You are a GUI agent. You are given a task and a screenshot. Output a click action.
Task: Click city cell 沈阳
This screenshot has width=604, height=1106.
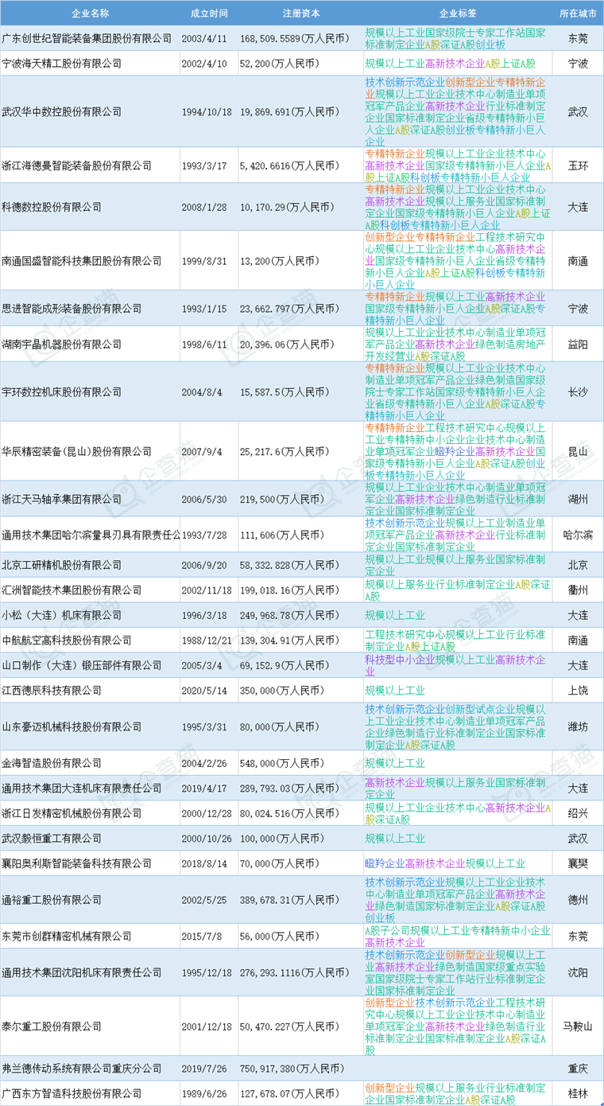point(578,972)
